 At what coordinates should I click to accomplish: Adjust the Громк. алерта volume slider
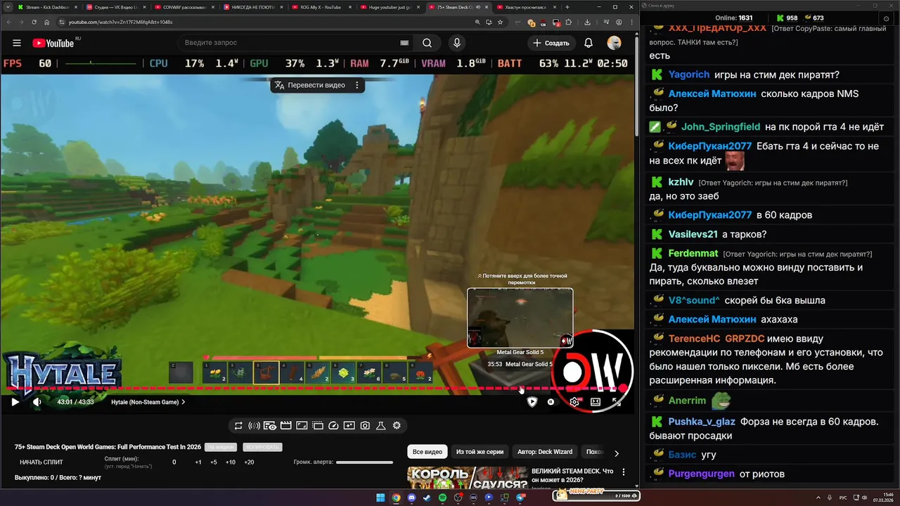tap(364, 462)
